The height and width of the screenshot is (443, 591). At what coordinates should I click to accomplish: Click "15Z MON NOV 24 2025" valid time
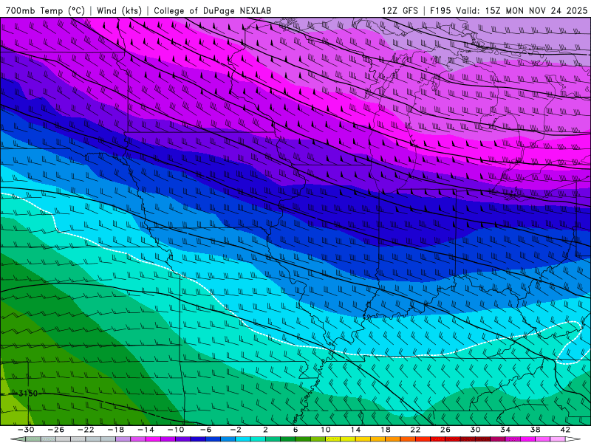(x=536, y=10)
